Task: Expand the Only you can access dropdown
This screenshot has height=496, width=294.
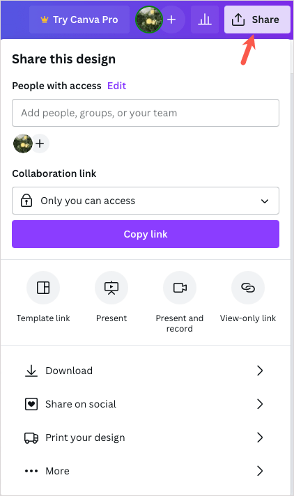Action: (x=146, y=201)
